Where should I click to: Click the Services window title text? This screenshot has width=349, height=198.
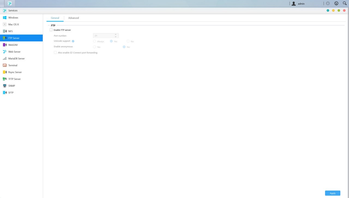click(13, 10)
